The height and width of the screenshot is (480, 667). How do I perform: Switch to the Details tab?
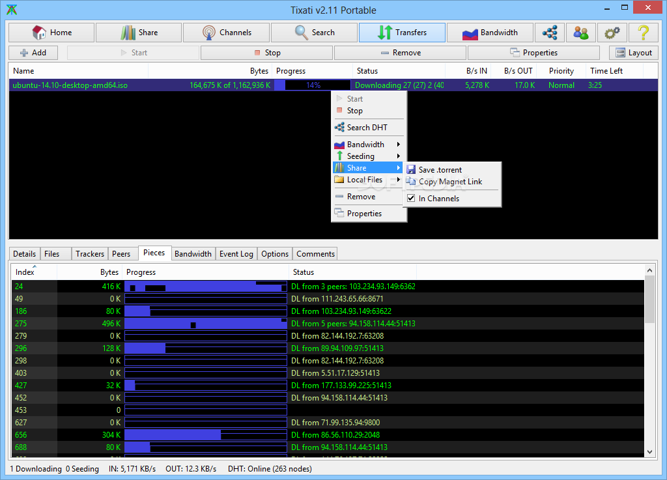[25, 254]
